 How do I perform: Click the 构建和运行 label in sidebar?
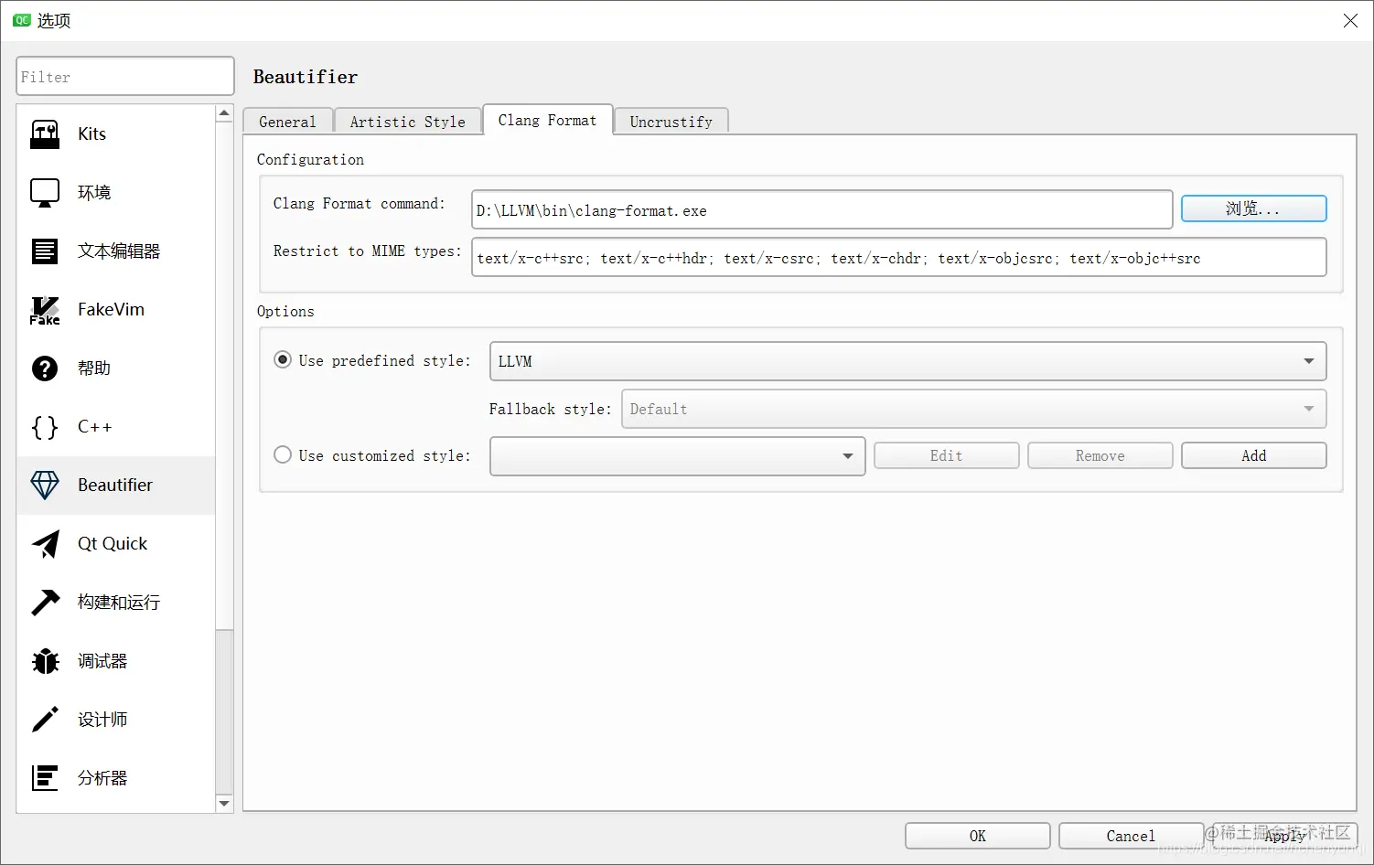point(119,603)
